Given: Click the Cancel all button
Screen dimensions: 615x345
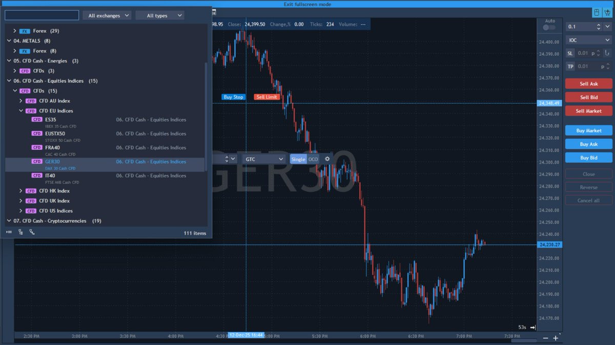Looking at the screenshot, I should coord(588,201).
